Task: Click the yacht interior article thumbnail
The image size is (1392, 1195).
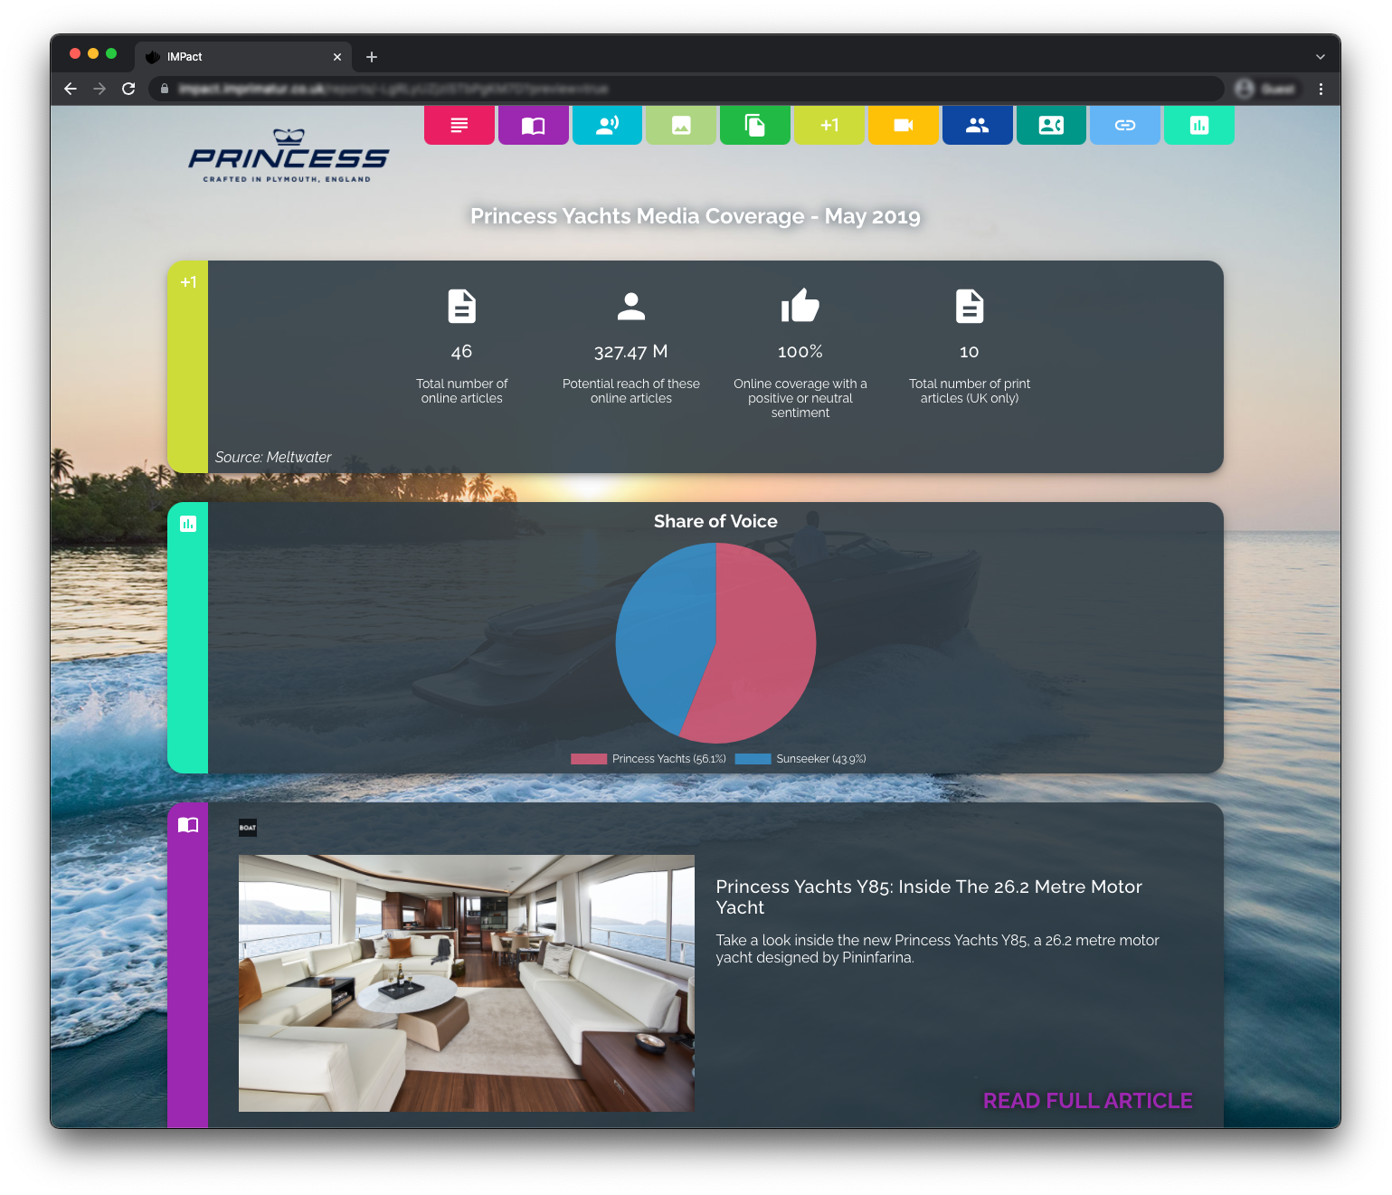Action: (x=466, y=982)
